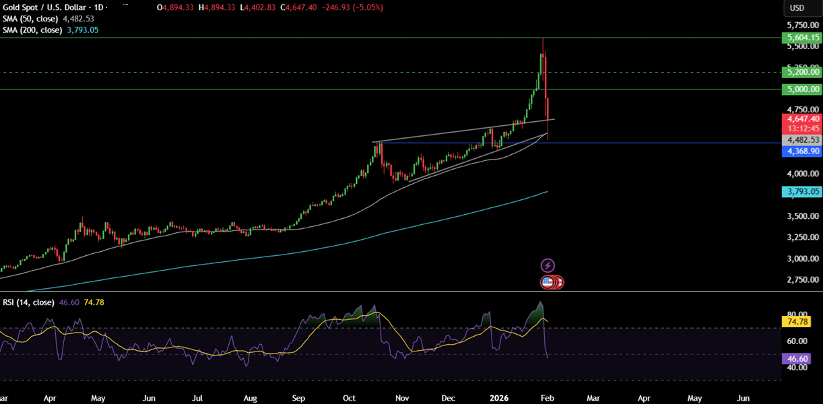The width and height of the screenshot is (823, 404).
Task: Select the SMA (50, close) indicator legend
Action: (x=32, y=19)
